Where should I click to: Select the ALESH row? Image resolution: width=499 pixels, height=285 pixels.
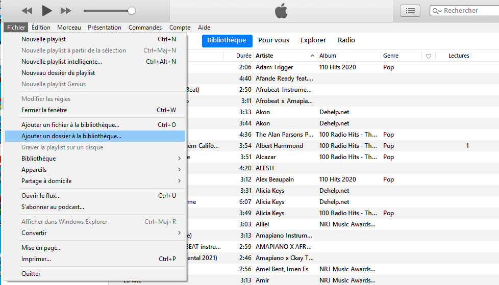(343, 168)
